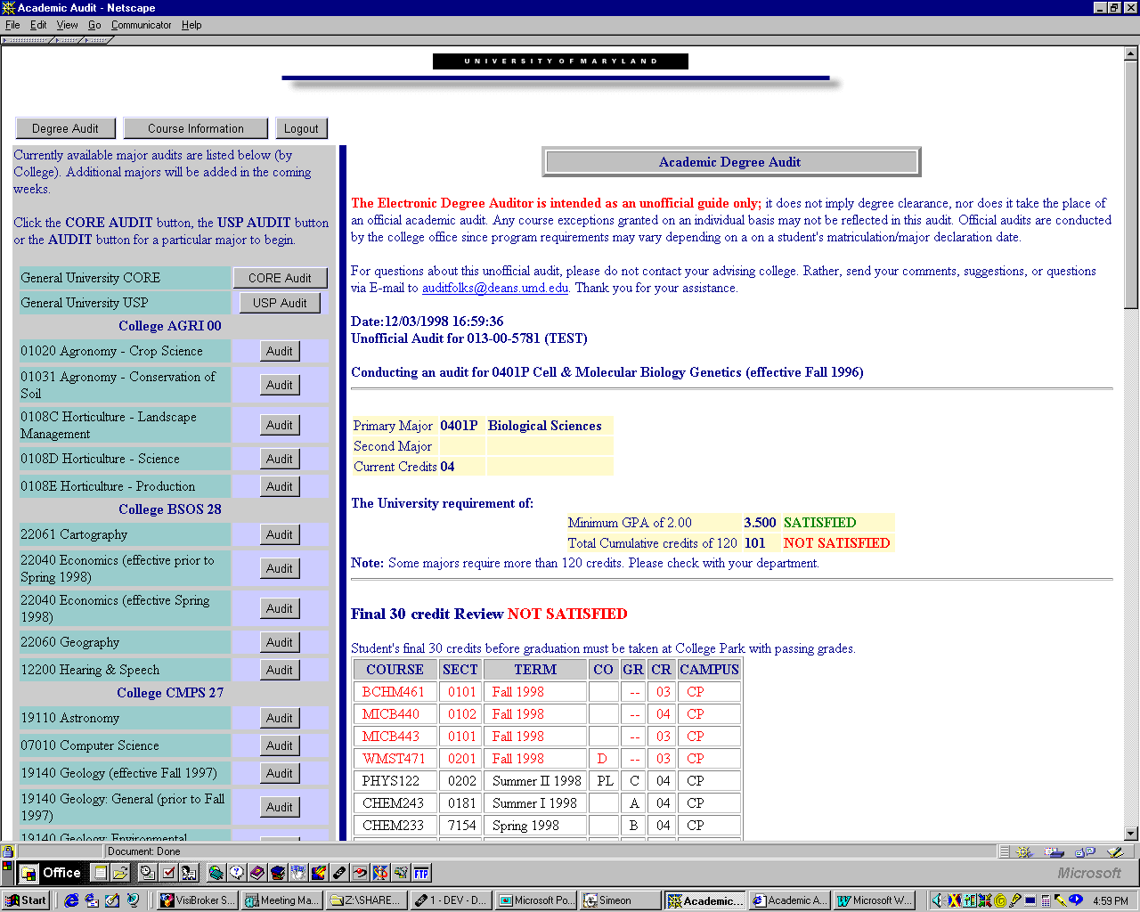Click Audit for 12200 Hearing & Speech
This screenshot has height=912, width=1140.
point(280,670)
